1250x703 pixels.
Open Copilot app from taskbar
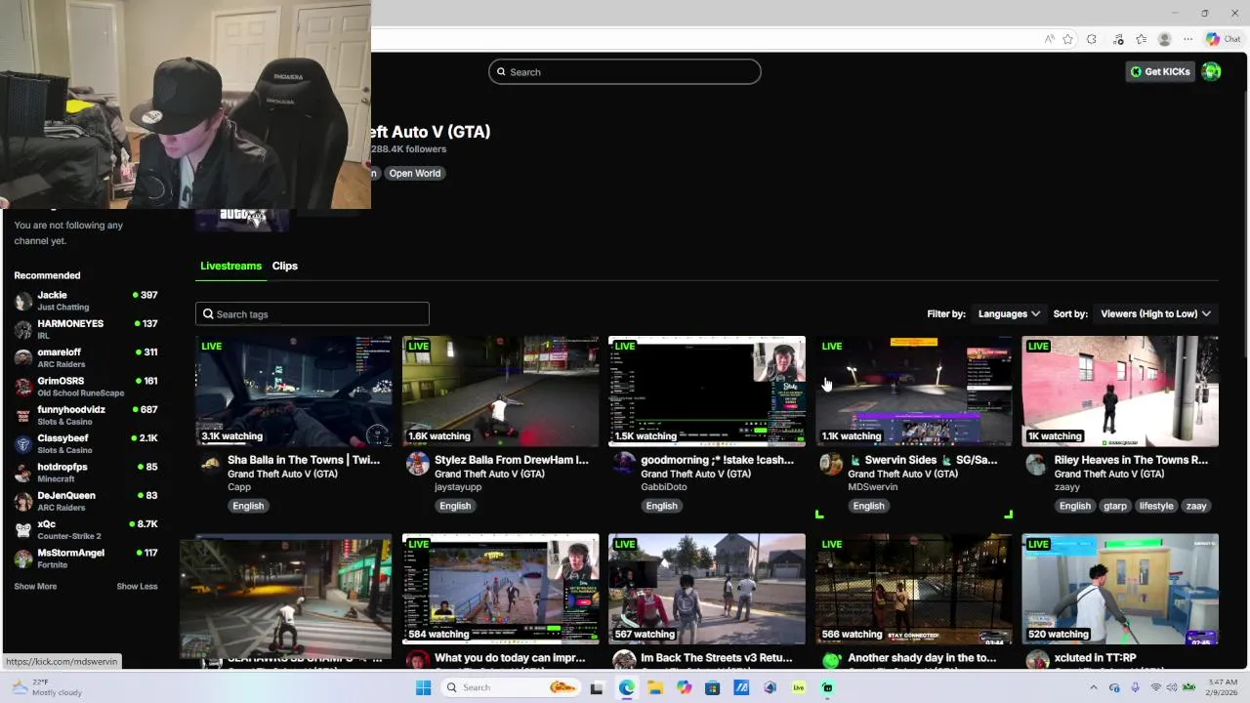pos(684,687)
